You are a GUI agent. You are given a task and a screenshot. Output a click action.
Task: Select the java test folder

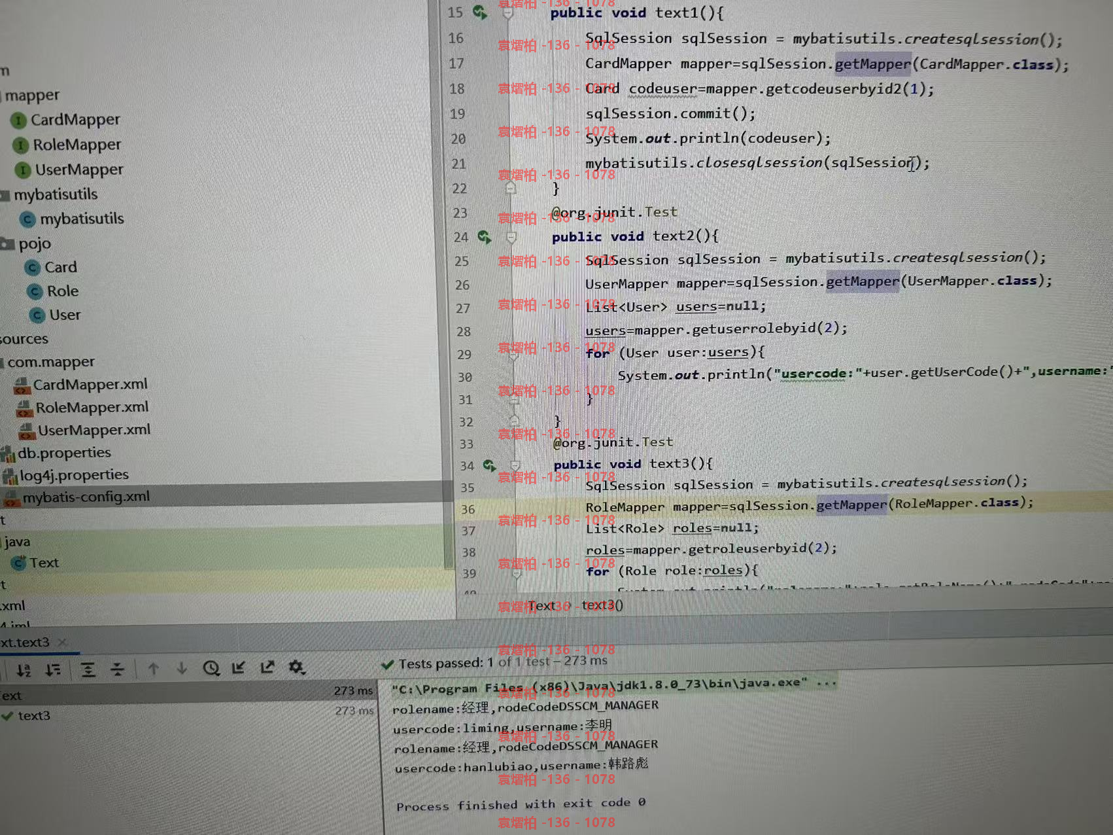point(17,542)
